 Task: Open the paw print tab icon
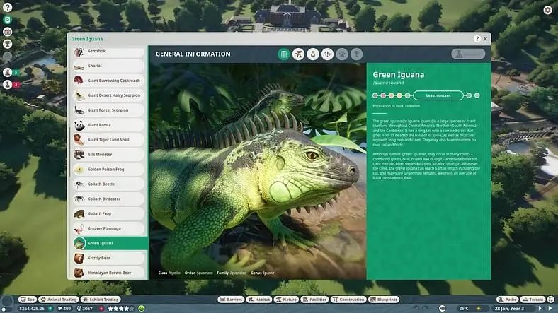(342, 54)
